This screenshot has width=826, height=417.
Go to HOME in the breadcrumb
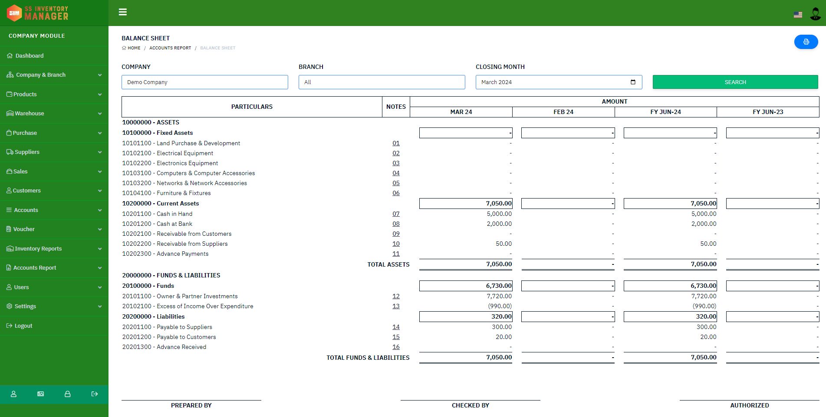134,48
